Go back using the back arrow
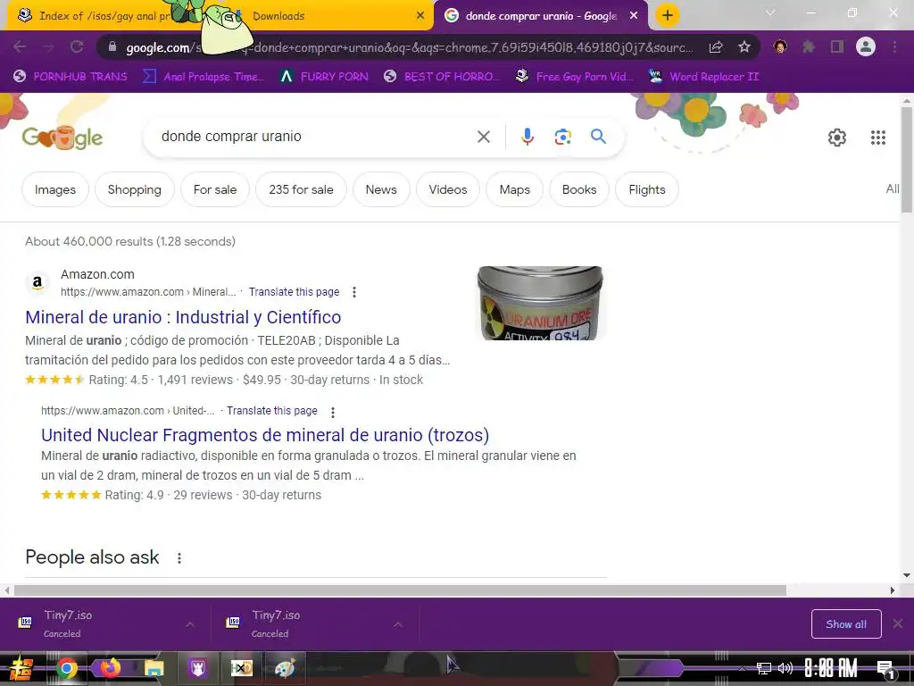 pyautogui.click(x=20, y=47)
